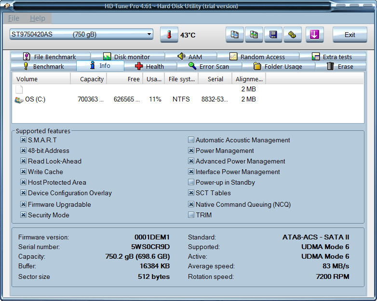Open the Help menu

pyautogui.click(x=37, y=18)
